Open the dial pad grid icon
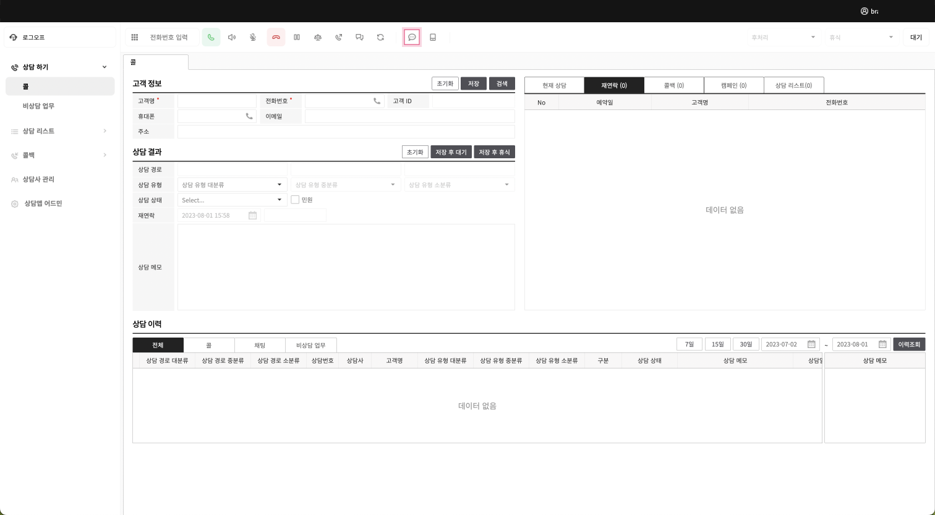Image resolution: width=935 pixels, height=515 pixels. [x=135, y=37]
